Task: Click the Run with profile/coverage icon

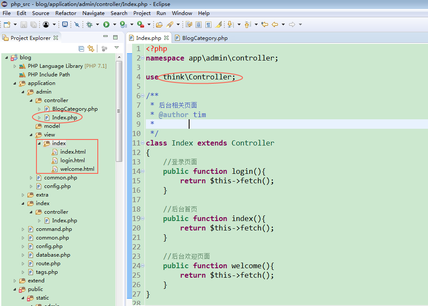Action: pos(124,24)
